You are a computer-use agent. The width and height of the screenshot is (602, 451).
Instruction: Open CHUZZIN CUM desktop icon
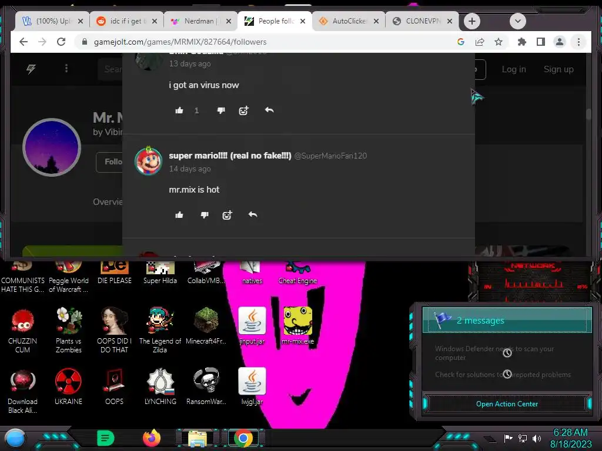click(23, 330)
